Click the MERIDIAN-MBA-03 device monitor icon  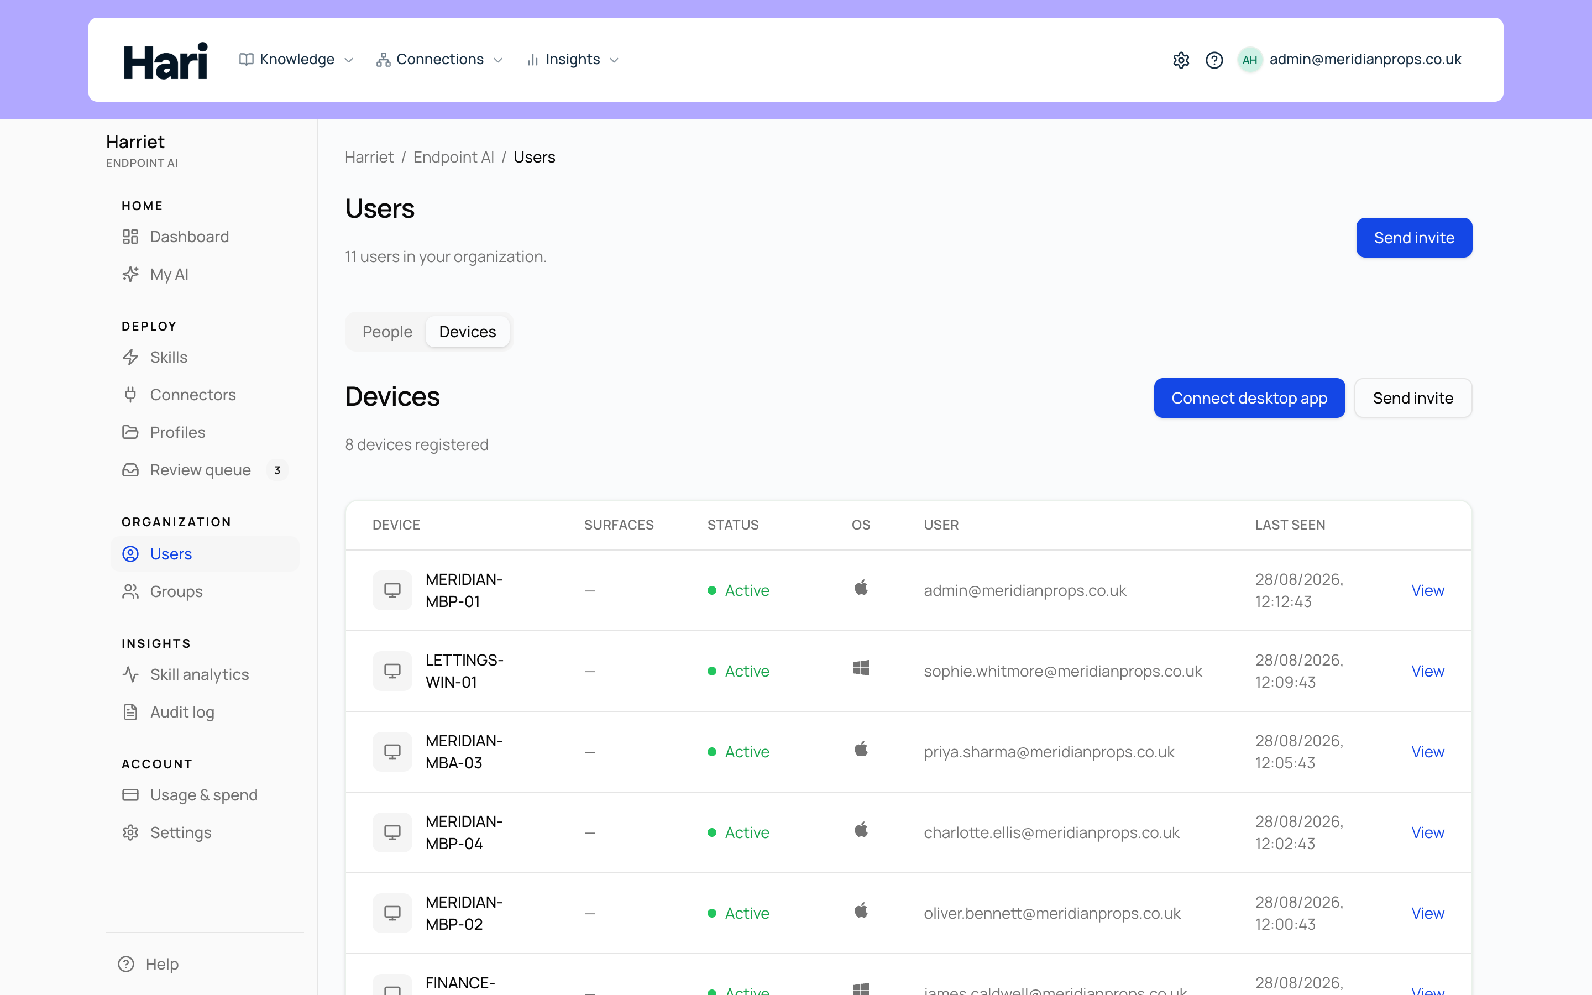coord(392,752)
